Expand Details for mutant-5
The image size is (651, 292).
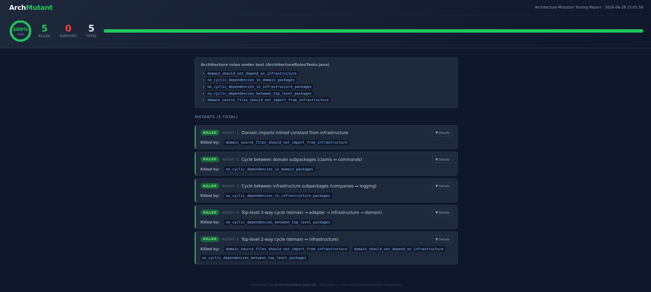(x=442, y=239)
